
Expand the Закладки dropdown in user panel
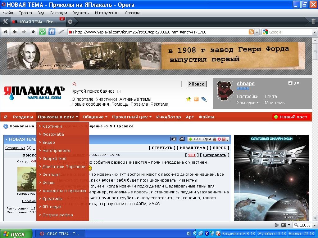coord(248,103)
